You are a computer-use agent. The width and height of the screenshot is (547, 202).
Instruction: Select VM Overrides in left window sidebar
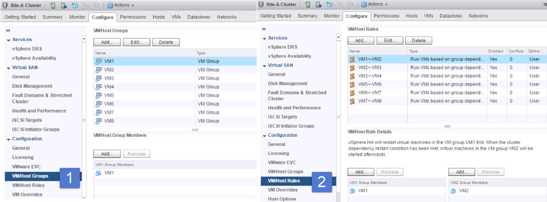[27, 194]
